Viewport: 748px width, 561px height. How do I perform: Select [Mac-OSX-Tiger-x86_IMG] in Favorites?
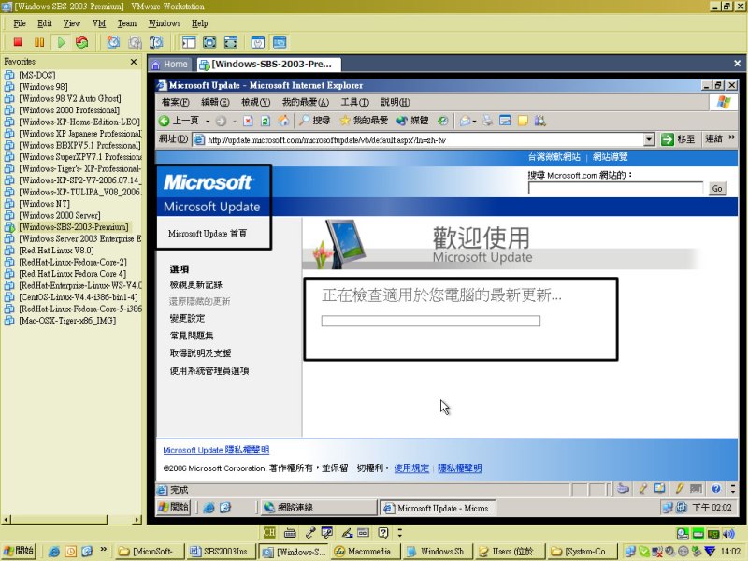(x=67, y=320)
